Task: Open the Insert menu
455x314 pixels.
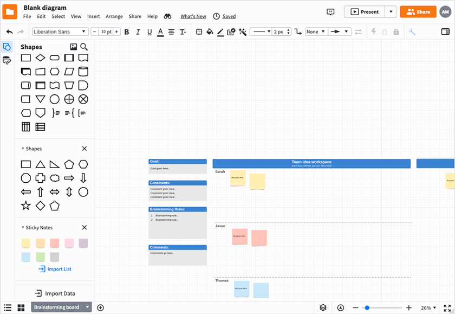Action: (93, 16)
